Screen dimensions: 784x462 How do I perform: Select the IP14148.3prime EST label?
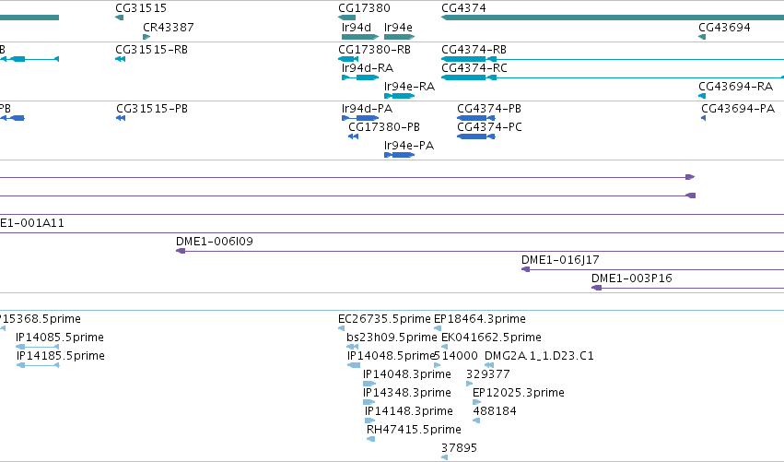(409, 411)
